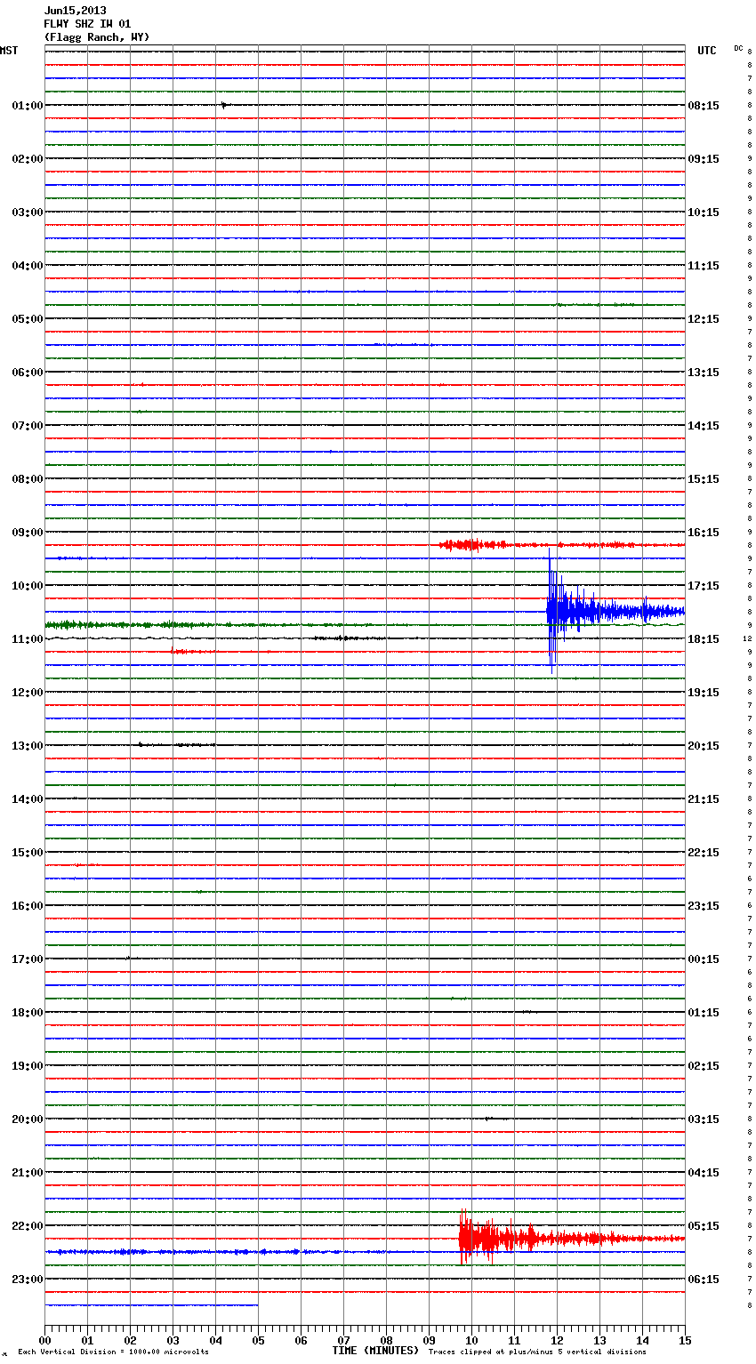The height and width of the screenshot is (1364, 756).
Task: Select the 04:00 MST time label
Action: point(27,266)
